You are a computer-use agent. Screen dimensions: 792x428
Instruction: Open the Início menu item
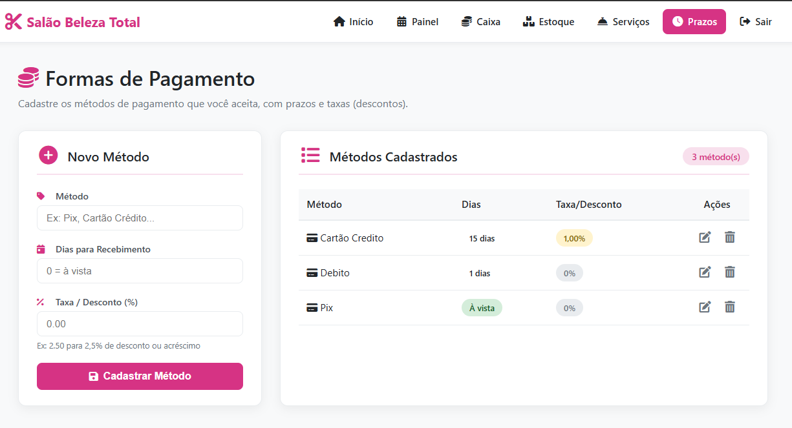coord(353,22)
